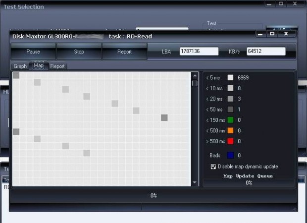Click the dark gray block in map

164,117
